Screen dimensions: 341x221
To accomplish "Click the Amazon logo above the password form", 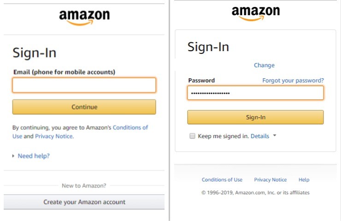I will point(256,13).
